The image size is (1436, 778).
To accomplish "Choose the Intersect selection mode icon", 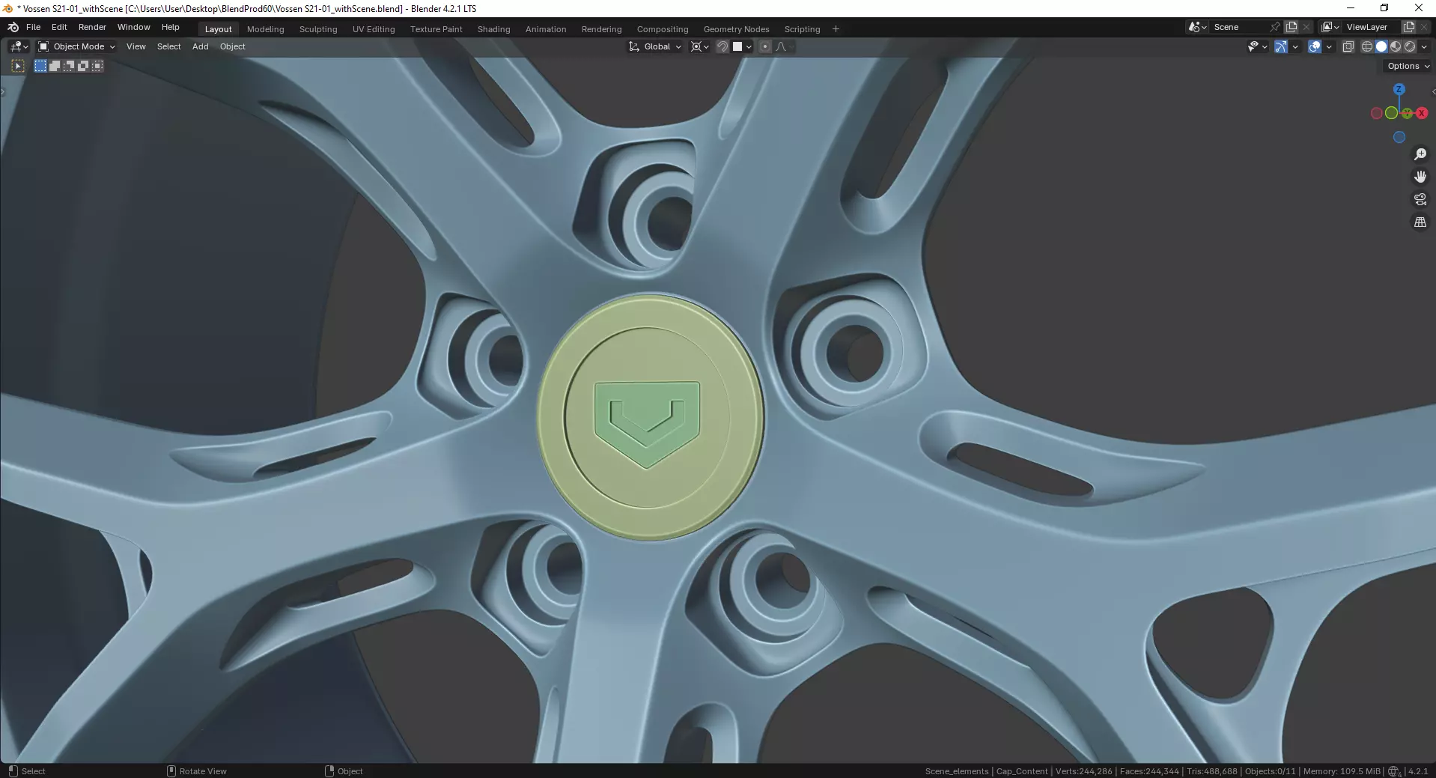I will point(97,66).
